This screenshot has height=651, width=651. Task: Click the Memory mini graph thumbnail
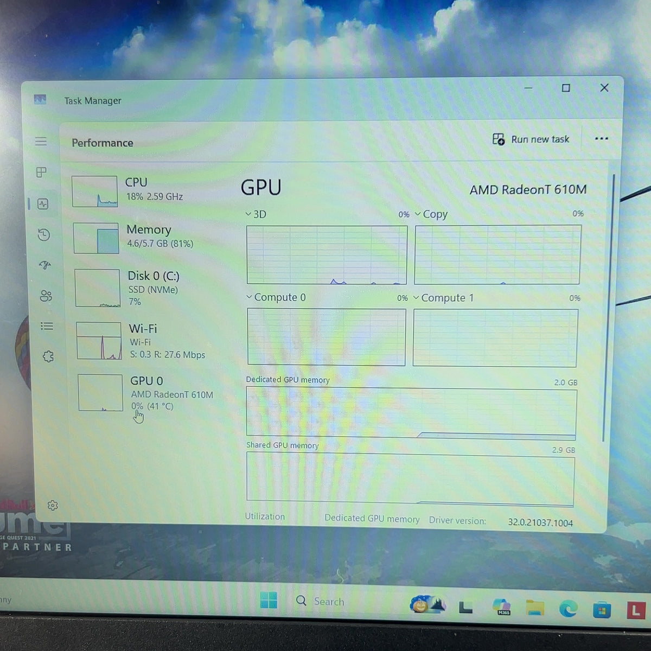click(x=96, y=238)
